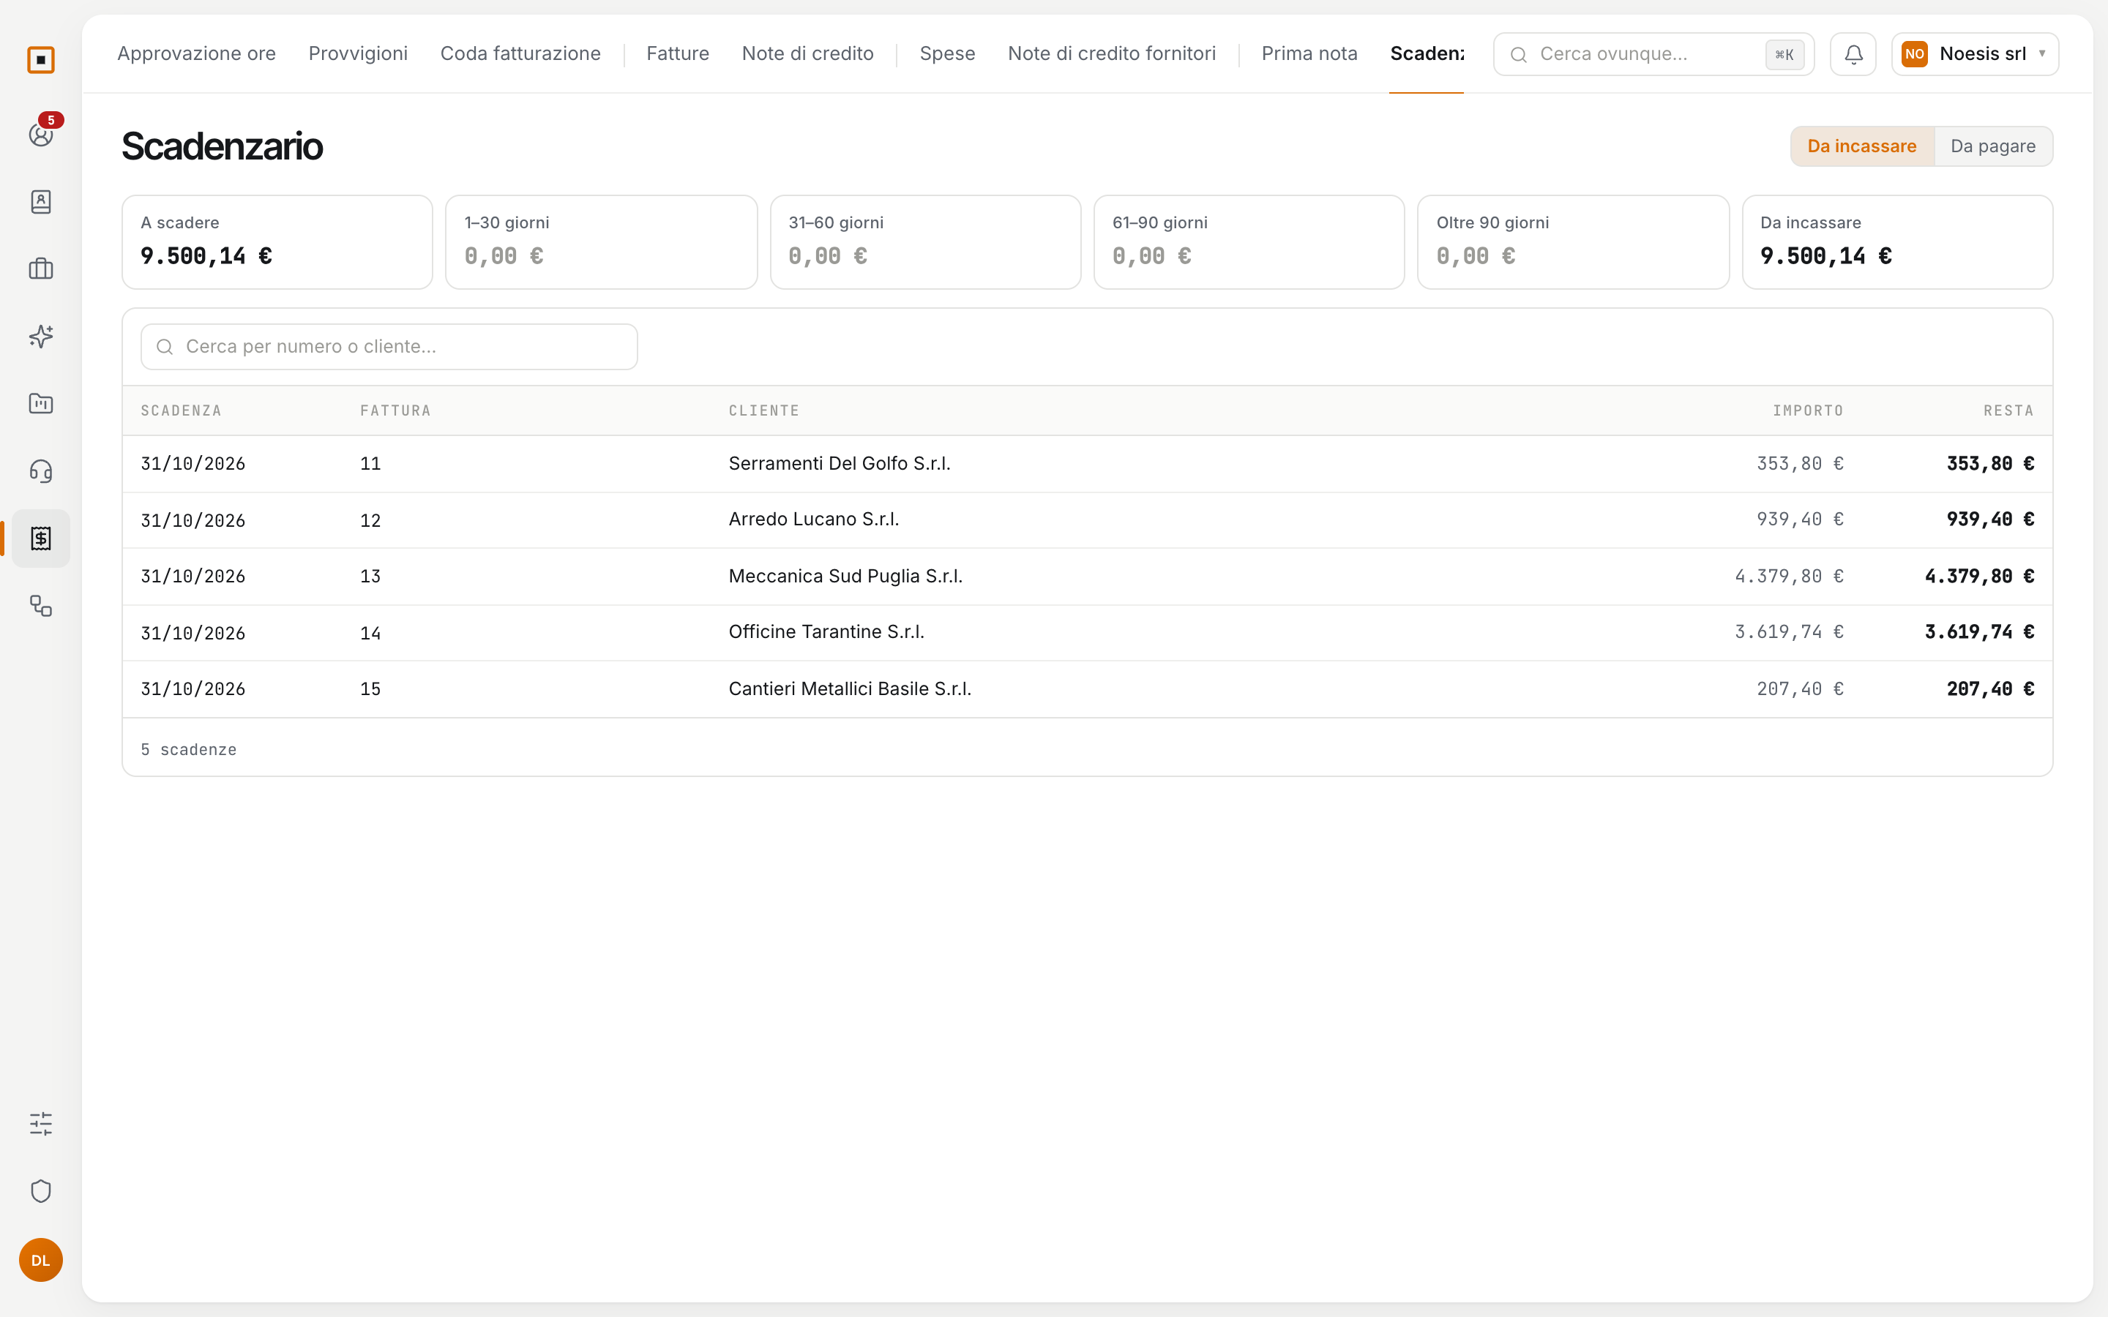This screenshot has height=1317, width=2108.
Task: Open row Serramenti Del Golfo S.r.l.
Action: point(1087,463)
